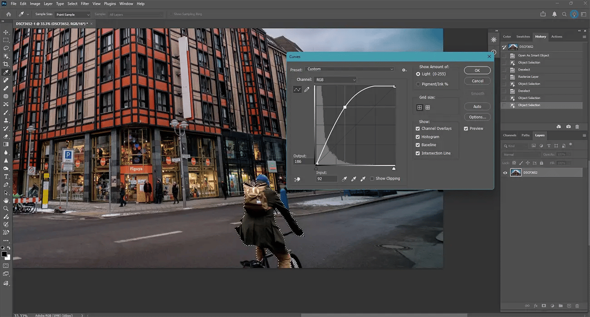Viewport: 590px width, 317px height.
Task: Select the Zoom tool
Action: (6, 208)
